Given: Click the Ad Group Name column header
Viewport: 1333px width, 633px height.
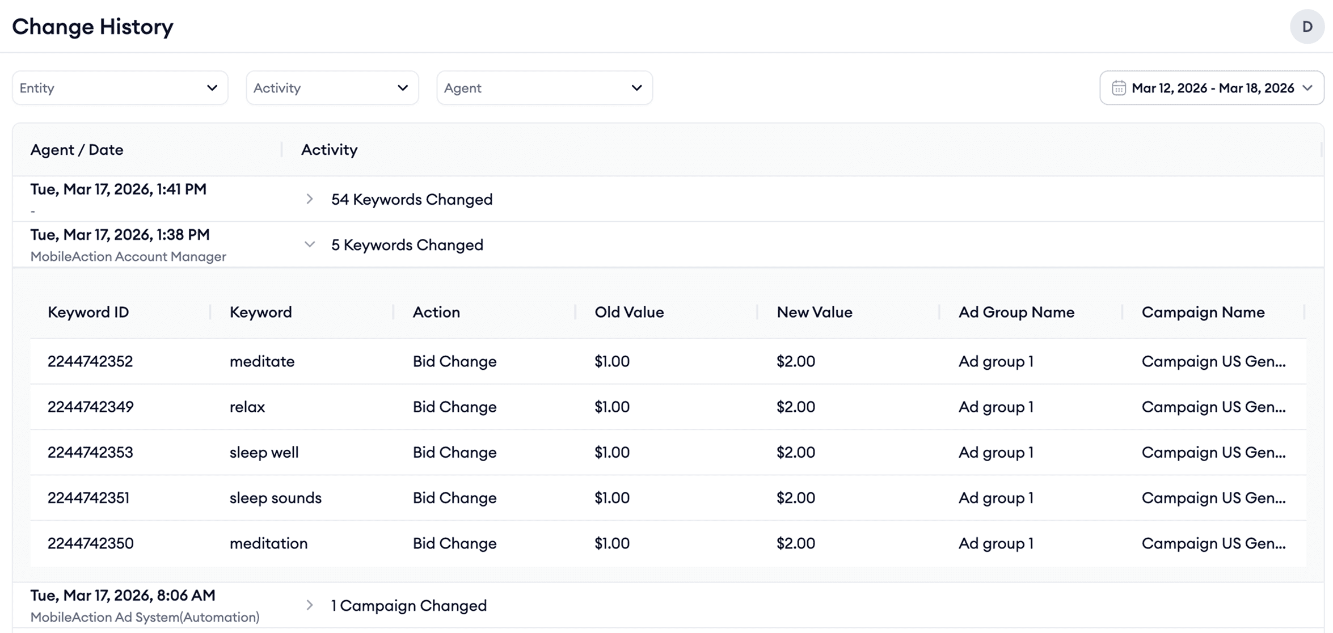Looking at the screenshot, I should click(x=1016, y=312).
